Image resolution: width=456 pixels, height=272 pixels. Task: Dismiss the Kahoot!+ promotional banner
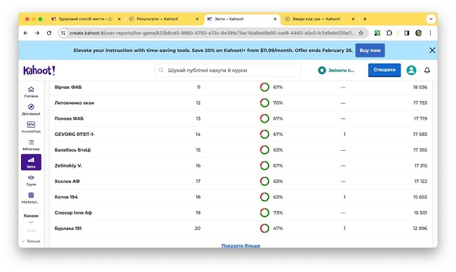tap(432, 50)
